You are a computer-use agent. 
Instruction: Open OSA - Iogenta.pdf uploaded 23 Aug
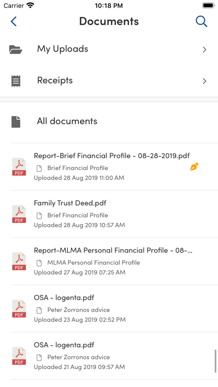click(x=114, y=308)
